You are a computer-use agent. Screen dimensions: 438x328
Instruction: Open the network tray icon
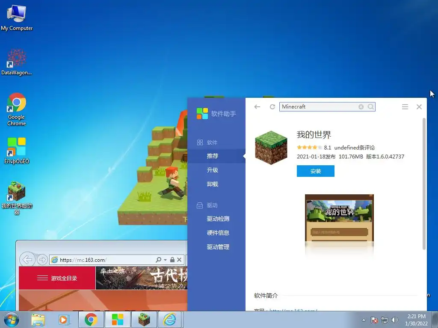[x=385, y=320]
